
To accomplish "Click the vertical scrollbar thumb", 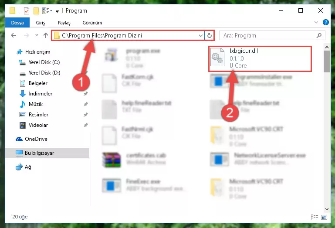I will (327, 61).
